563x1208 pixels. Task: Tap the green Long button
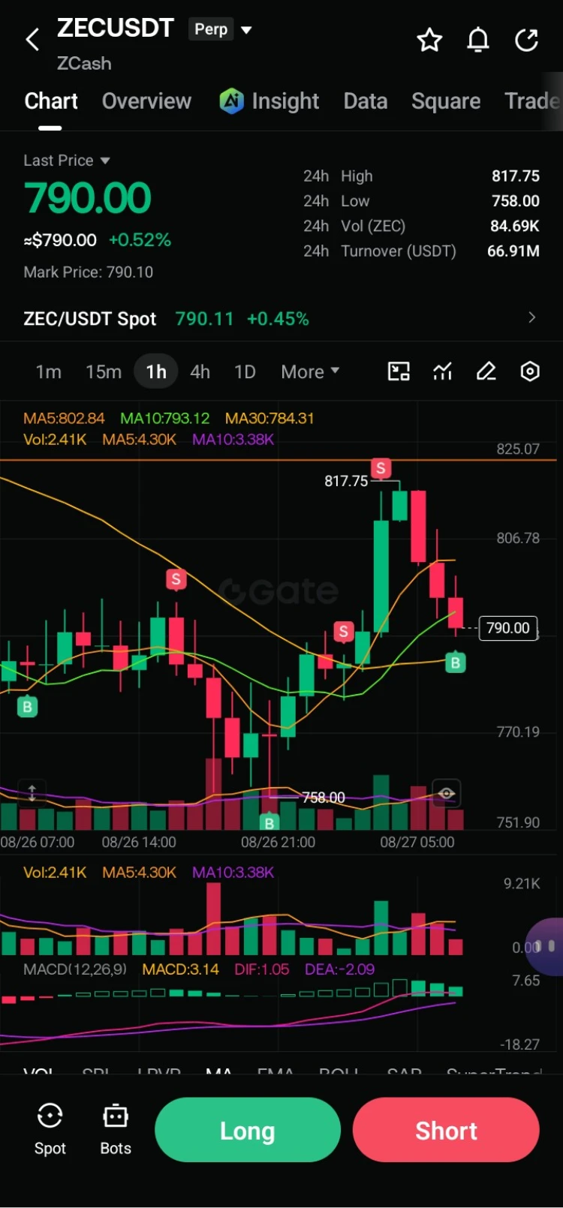pos(248,1130)
